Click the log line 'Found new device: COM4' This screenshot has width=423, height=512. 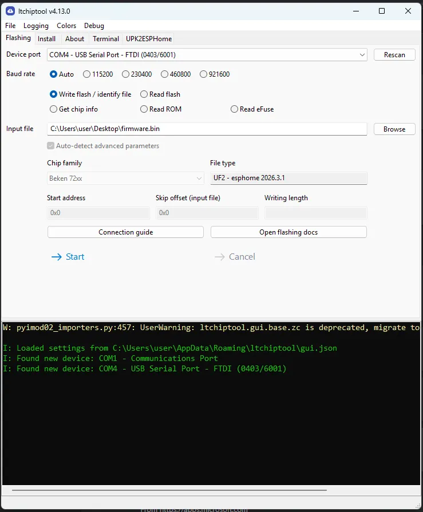(x=145, y=368)
